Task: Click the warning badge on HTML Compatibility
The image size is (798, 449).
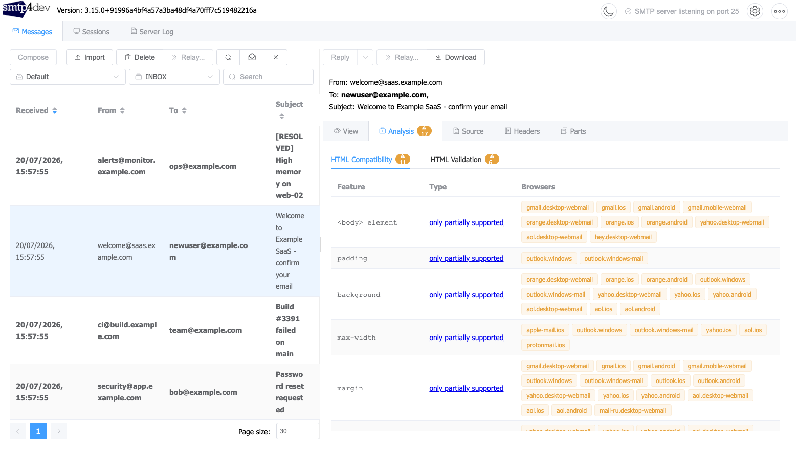Action: (x=403, y=160)
